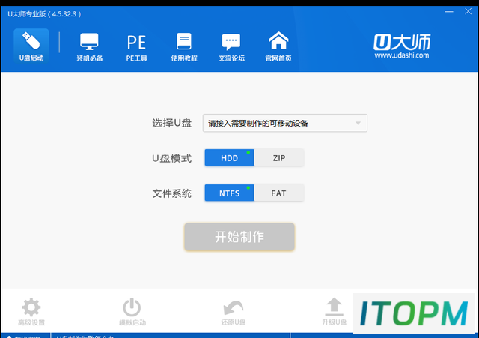Click the 文件系统 label
Screen dimensions: 479x338
coord(171,193)
